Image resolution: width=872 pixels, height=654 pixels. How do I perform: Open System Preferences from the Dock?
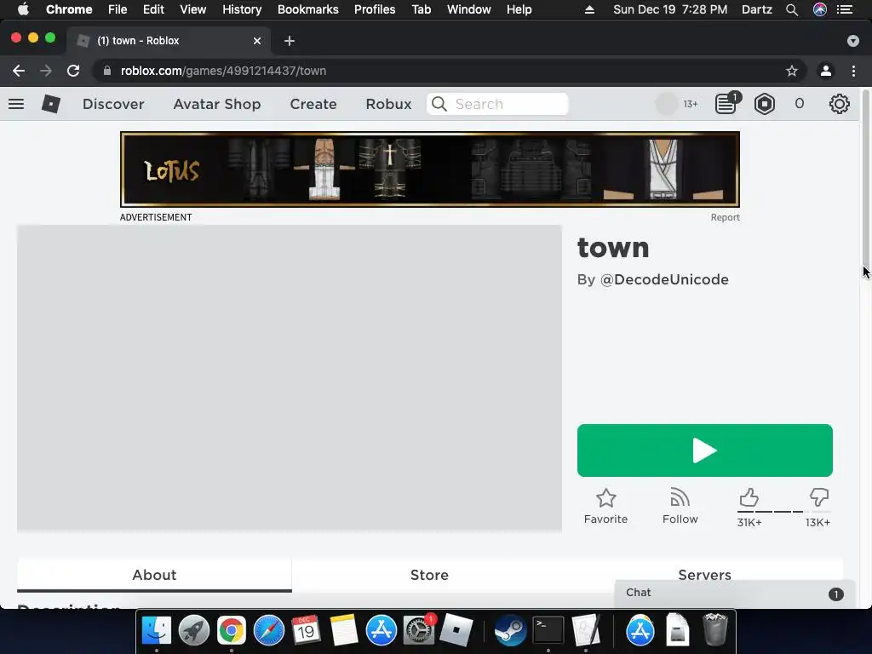coord(418,631)
